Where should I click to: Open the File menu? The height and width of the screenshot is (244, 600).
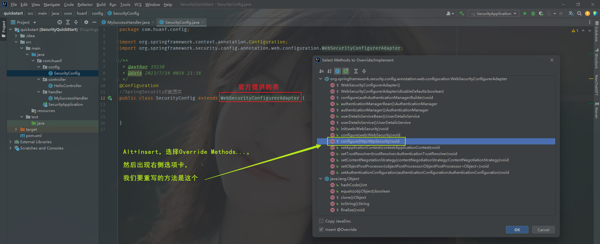[x=14, y=4]
